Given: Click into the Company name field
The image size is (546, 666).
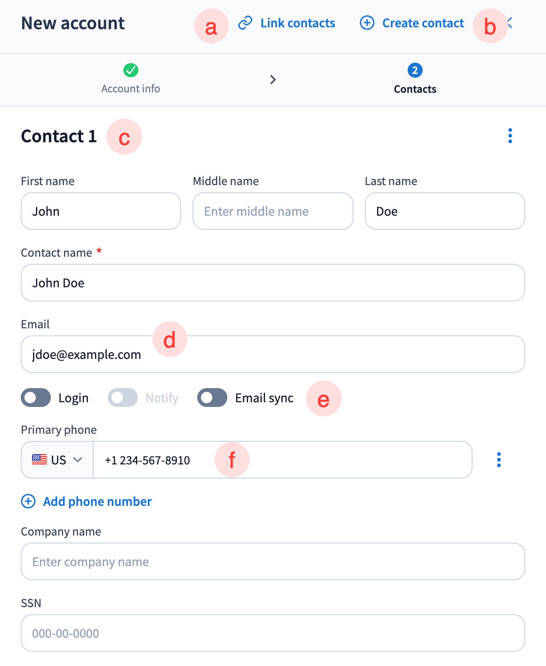Looking at the screenshot, I should point(273,561).
